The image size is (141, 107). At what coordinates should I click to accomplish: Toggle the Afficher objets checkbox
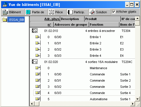click(x=114, y=12)
